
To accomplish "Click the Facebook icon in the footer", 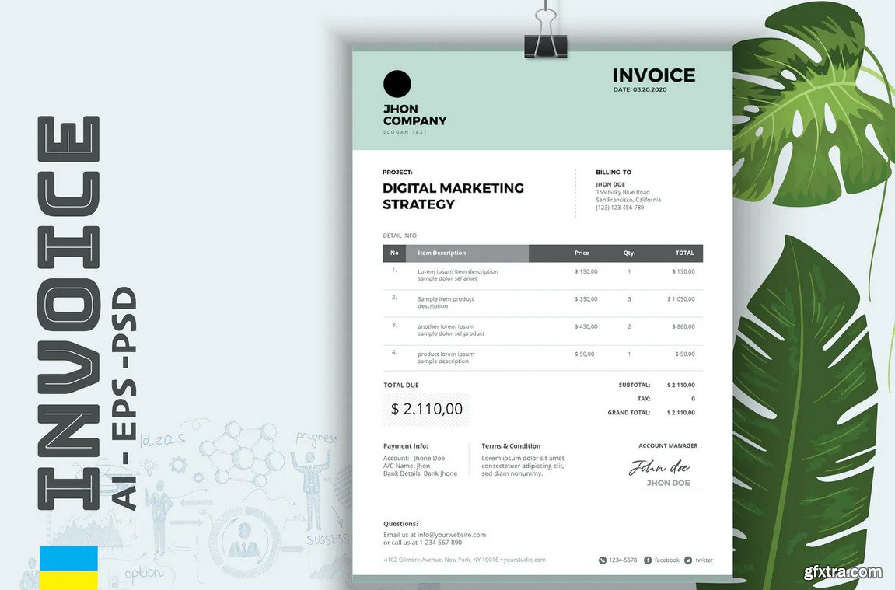I will coord(648,560).
